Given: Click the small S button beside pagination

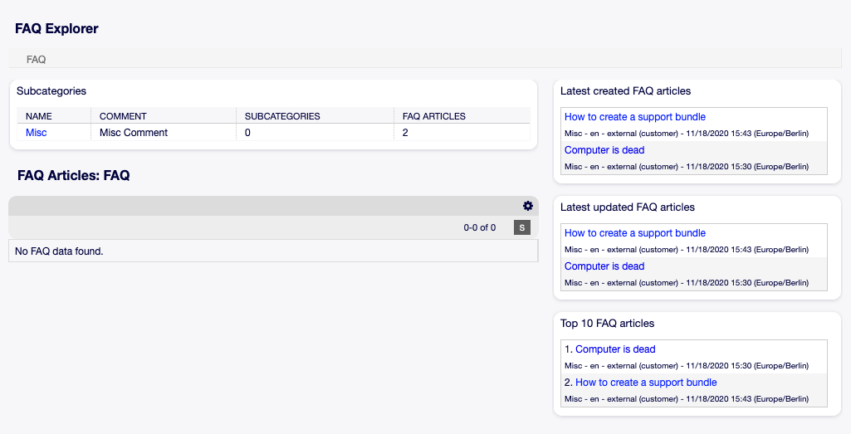Looking at the screenshot, I should pos(521,227).
